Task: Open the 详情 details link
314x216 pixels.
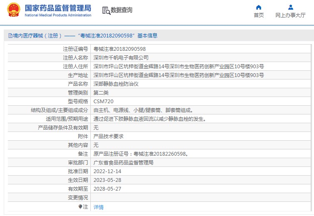Action: pos(99,207)
